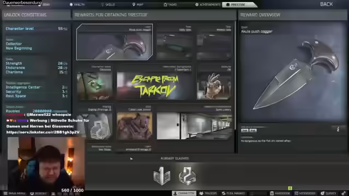Click the Tasks tab icon
The width and height of the screenshot is (349, 196).
165,4
